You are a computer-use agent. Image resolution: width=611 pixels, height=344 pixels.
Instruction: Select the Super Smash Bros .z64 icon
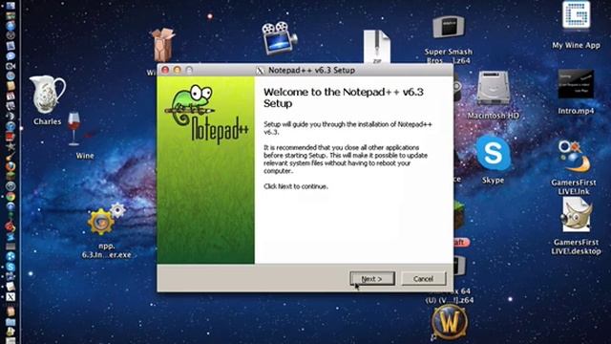click(448, 28)
